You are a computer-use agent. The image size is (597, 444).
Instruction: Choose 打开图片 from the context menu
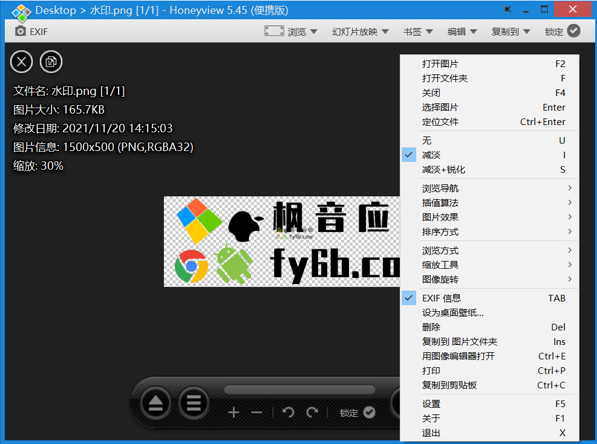pyautogui.click(x=490, y=64)
